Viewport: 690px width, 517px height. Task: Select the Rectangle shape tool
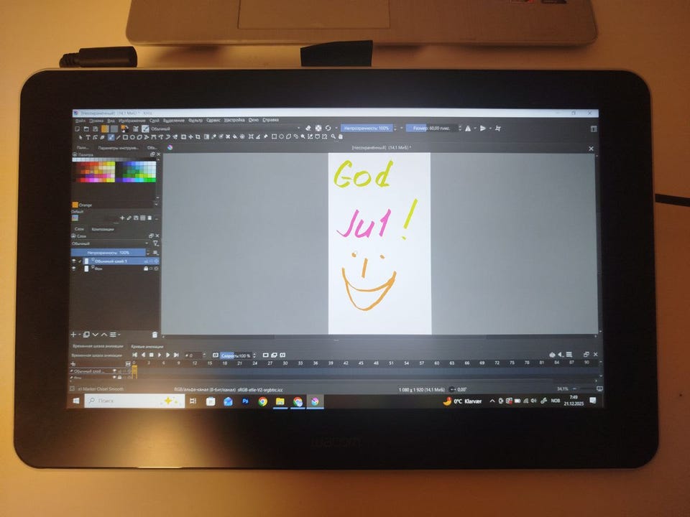[x=125, y=137]
